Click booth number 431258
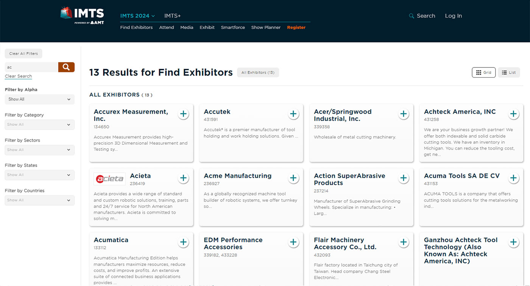The width and height of the screenshot is (530, 286). [x=431, y=120]
